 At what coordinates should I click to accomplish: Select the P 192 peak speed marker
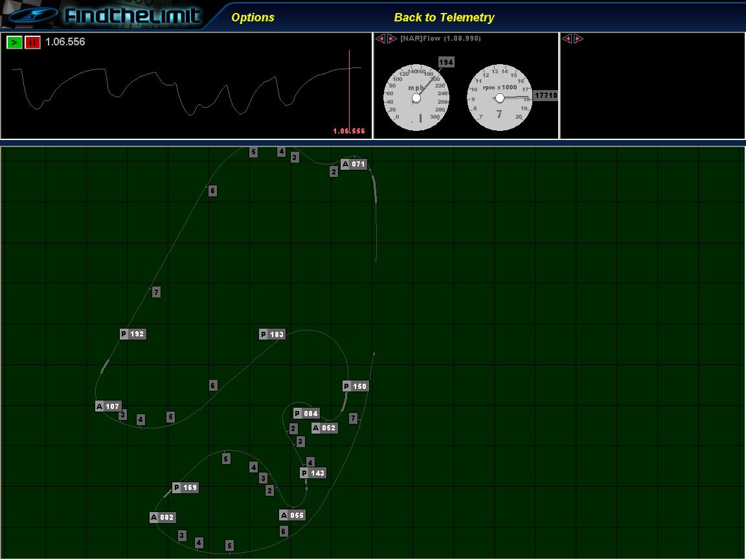click(x=133, y=334)
